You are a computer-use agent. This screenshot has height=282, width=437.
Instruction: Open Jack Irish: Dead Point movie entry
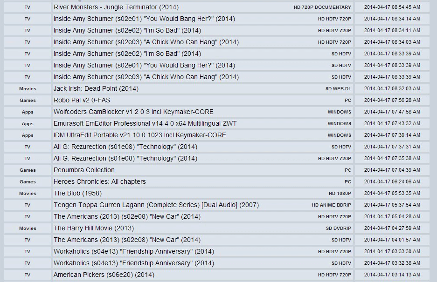[x=96, y=89]
